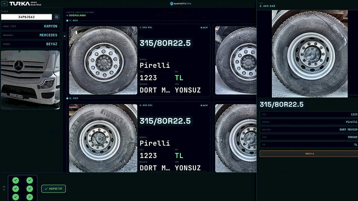The width and height of the screenshot is (358, 201).
Task: Select the 1. AKS section header
Action: point(72,21)
